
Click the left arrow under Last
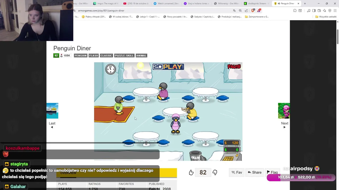pyautogui.click(x=52, y=127)
